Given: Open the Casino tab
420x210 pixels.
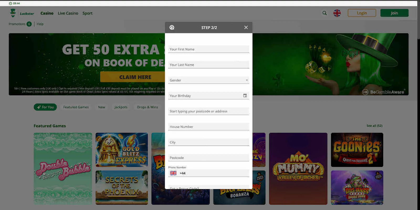Looking at the screenshot, I should pos(47,13).
